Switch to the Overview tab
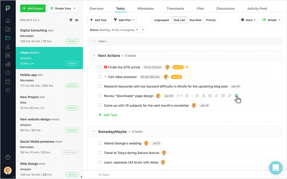This screenshot has width=287, height=179. coord(96,9)
